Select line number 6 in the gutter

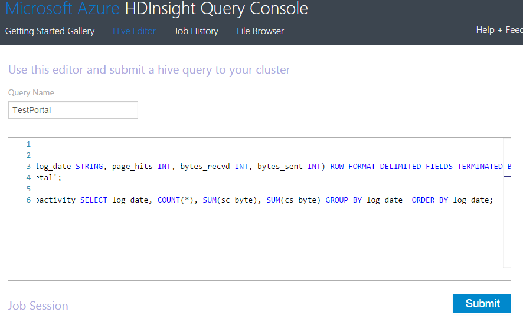click(x=28, y=200)
